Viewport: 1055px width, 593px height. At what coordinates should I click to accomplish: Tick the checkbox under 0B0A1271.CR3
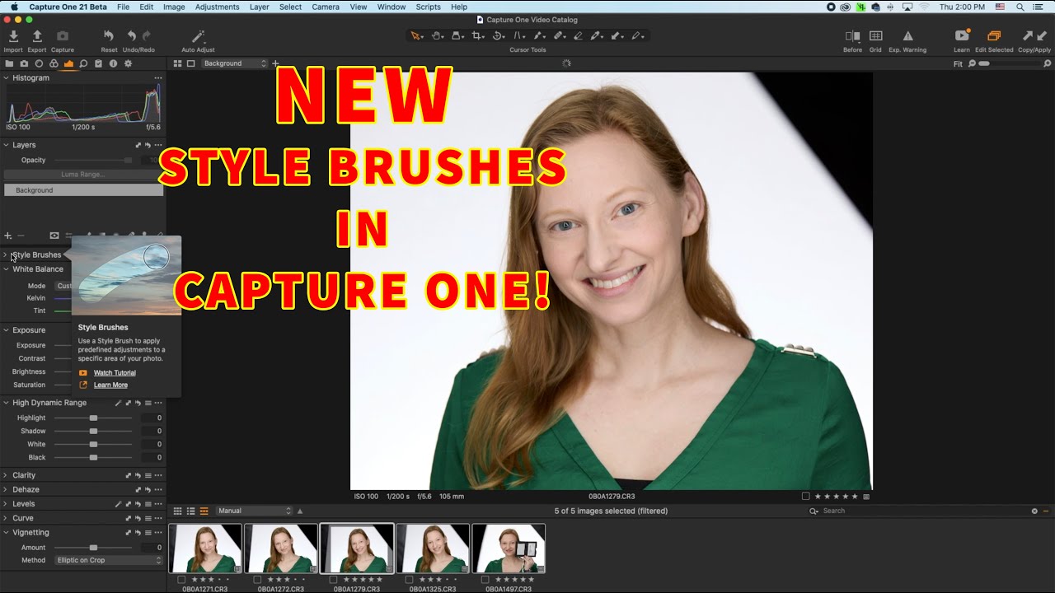(x=181, y=580)
